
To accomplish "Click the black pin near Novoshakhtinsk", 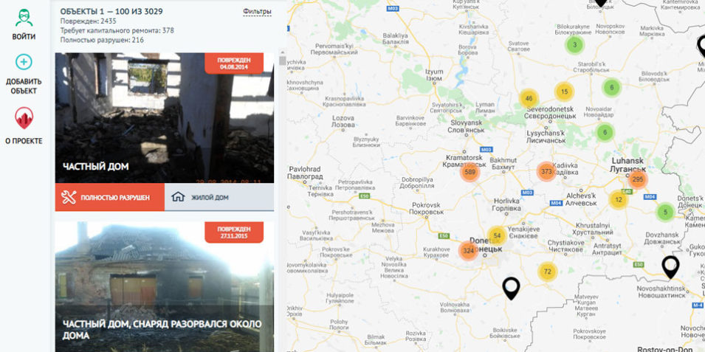I will tap(670, 267).
